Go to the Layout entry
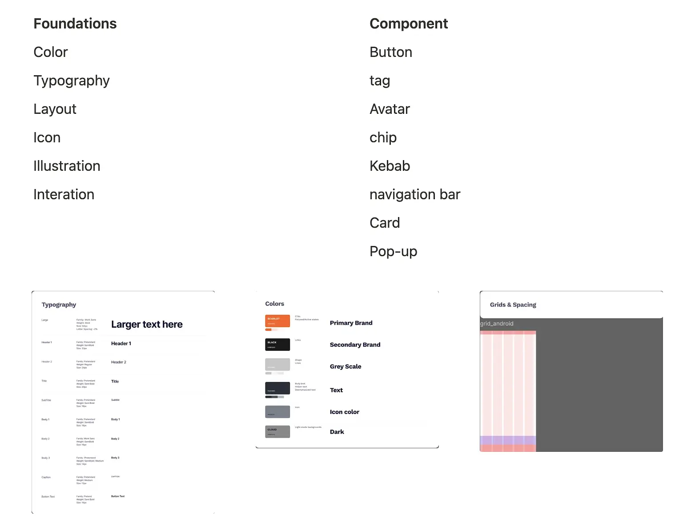The width and height of the screenshot is (675, 523). pos(55,109)
